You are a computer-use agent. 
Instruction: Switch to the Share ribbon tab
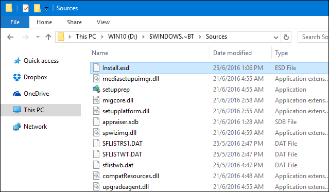(x=74, y=22)
